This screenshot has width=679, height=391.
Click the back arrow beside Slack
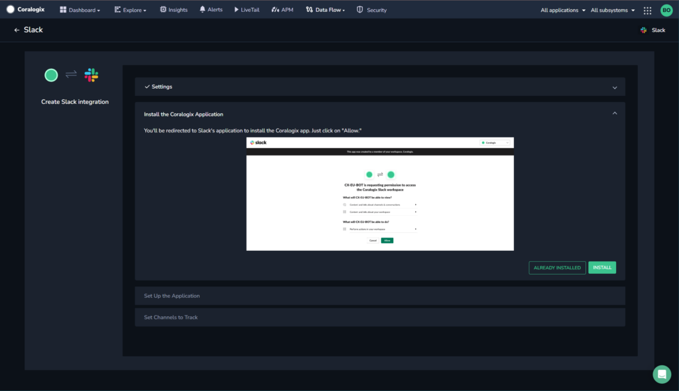coord(17,30)
